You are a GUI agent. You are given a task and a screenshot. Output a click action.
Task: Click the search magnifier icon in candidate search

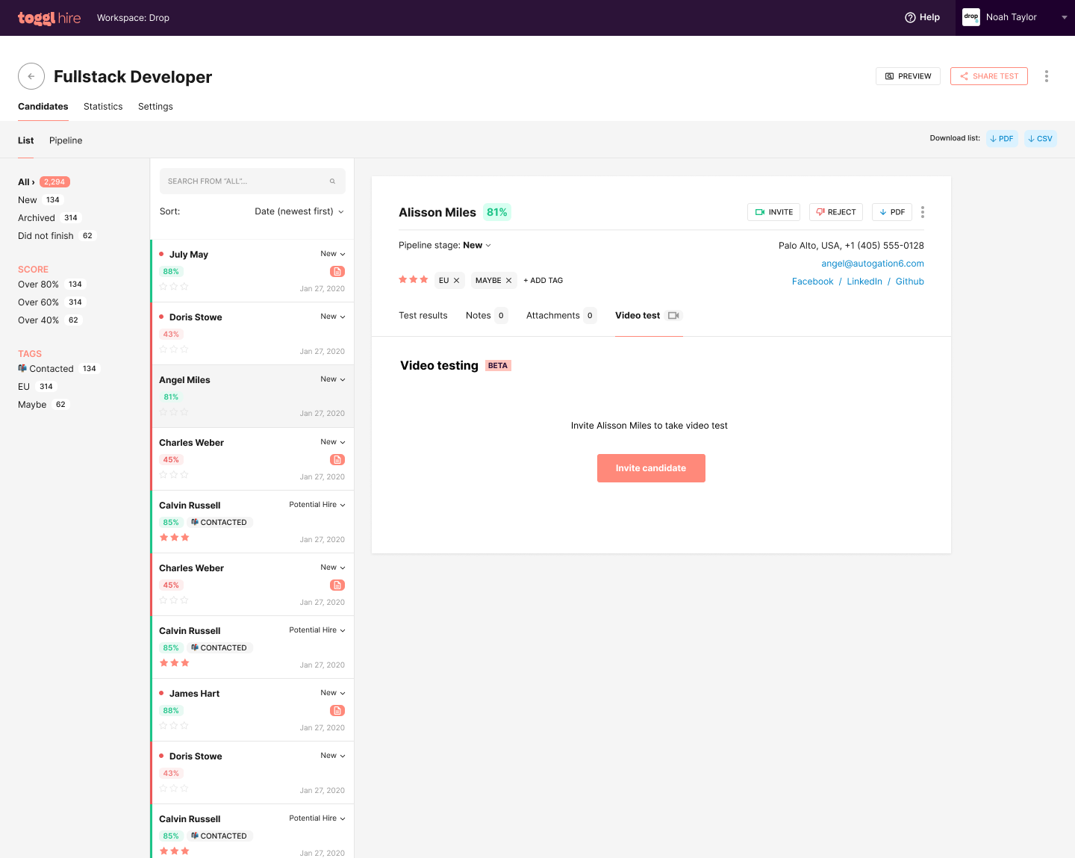tap(332, 181)
